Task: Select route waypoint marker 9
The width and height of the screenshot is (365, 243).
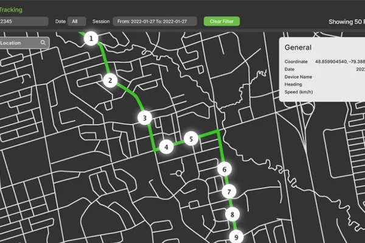Action: [236, 237]
